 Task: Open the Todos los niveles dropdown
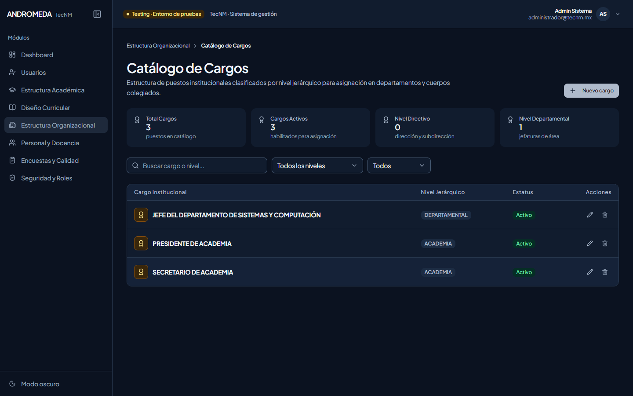coord(317,165)
